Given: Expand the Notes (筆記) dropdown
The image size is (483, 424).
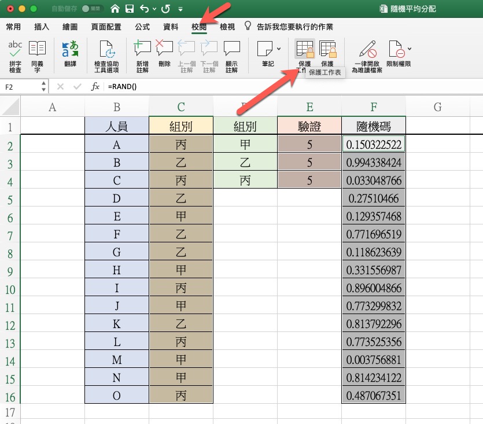Looking at the screenshot, I should [279, 49].
